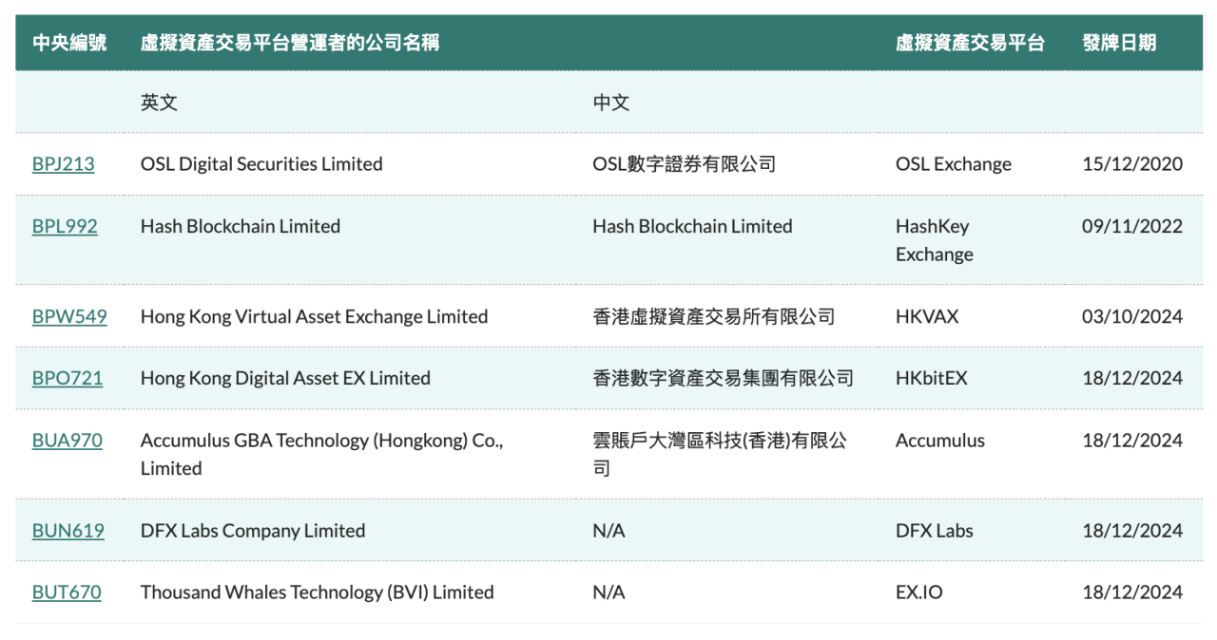Open the BPL992 central number link

(65, 226)
